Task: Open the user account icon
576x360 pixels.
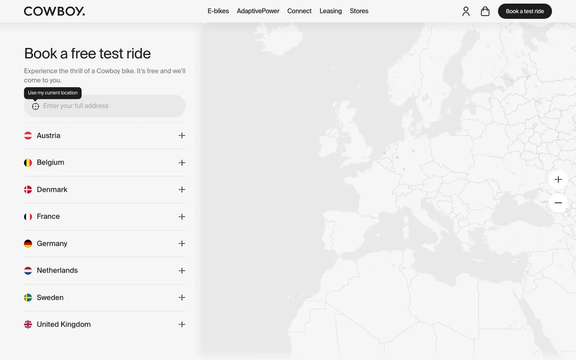Action: [x=466, y=11]
